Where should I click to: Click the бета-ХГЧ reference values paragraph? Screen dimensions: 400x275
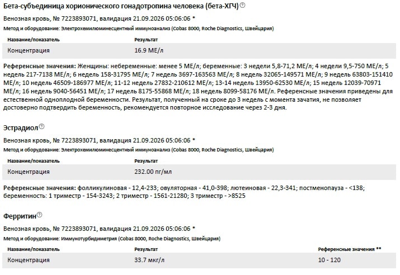coord(198,87)
